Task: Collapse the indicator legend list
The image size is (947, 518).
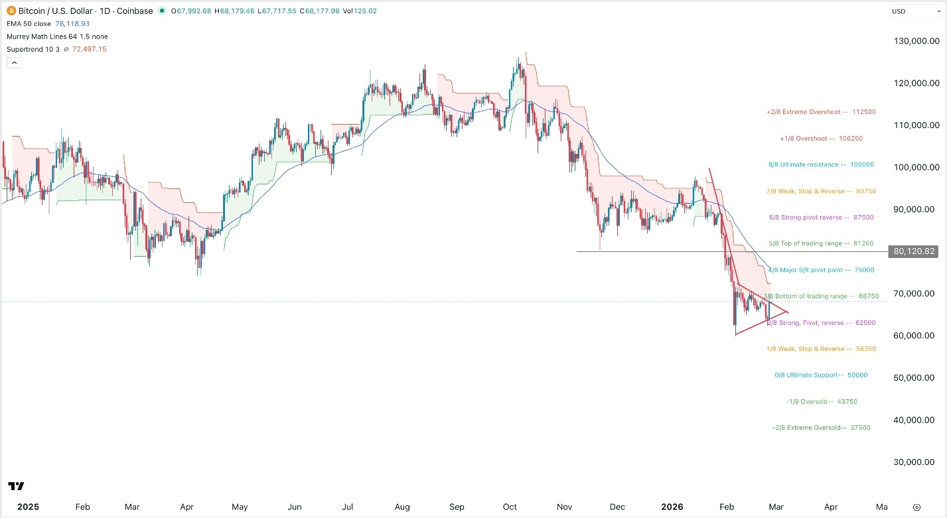Action: click(x=13, y=63)
